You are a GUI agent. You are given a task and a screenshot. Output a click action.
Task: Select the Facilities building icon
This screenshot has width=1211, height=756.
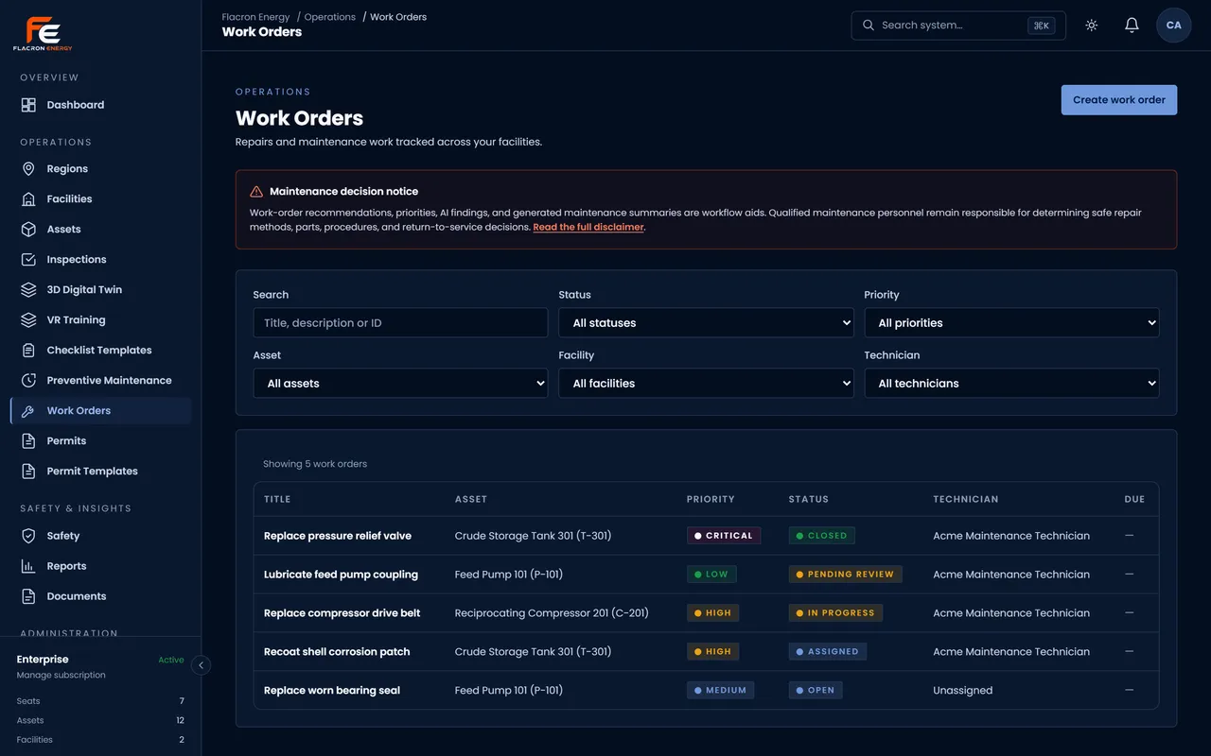click(28, 199)
